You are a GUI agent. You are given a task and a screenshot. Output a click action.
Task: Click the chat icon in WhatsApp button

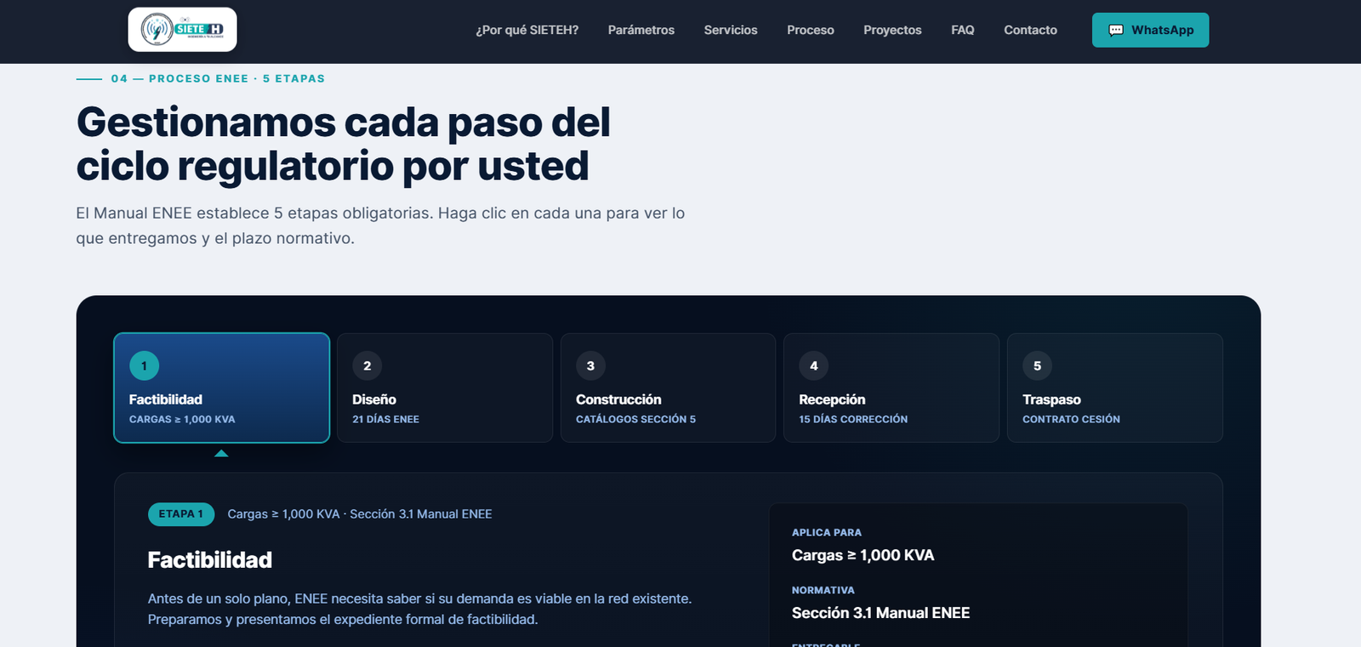pos(1116,31)
